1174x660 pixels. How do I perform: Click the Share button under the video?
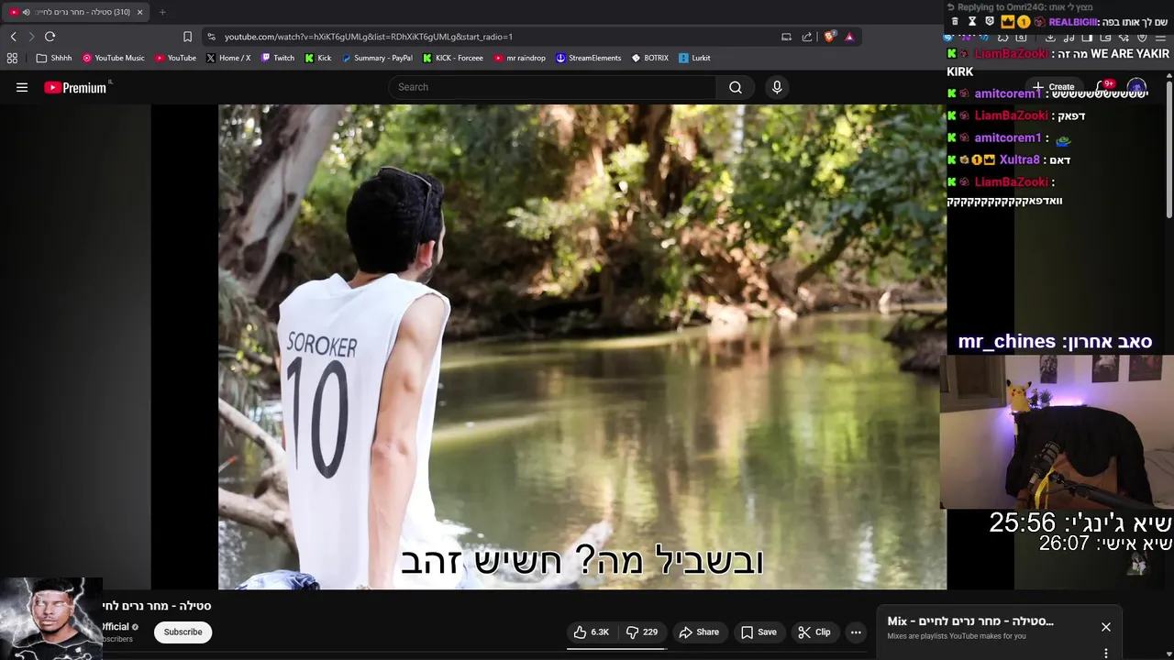point(699,632)
